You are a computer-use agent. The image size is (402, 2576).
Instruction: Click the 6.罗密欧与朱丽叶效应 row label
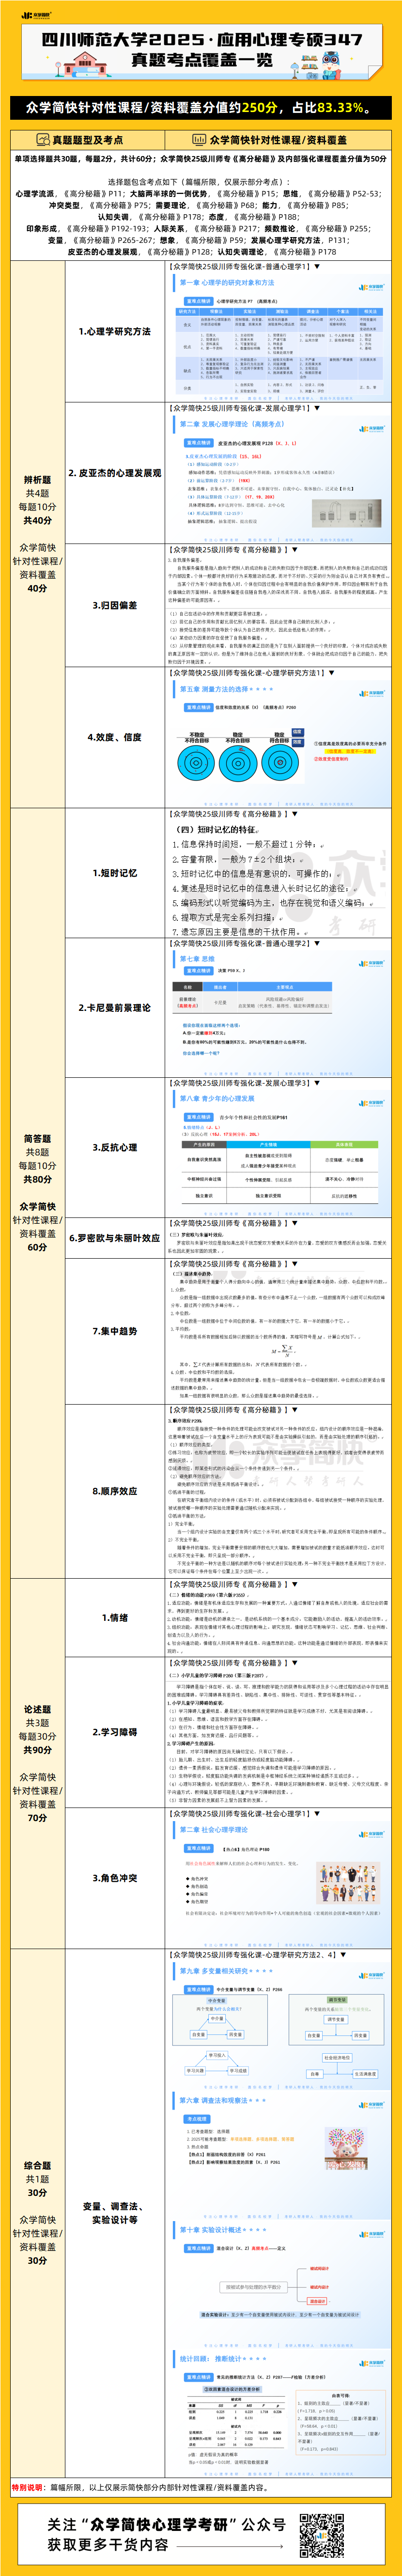pyautogui.click(x=115, y=1237)
